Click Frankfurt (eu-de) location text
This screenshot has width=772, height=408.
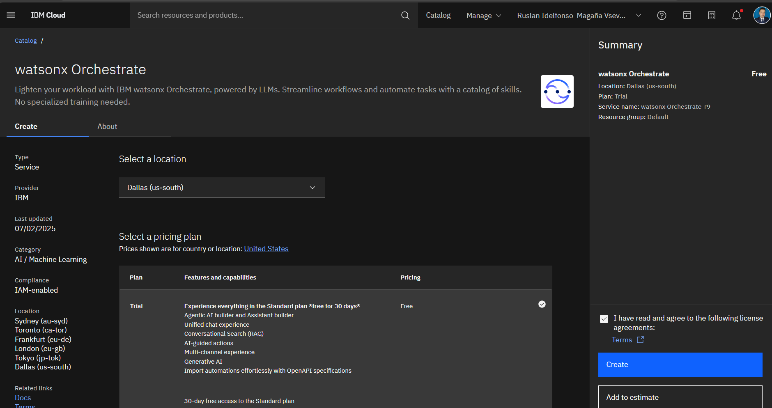43,339
